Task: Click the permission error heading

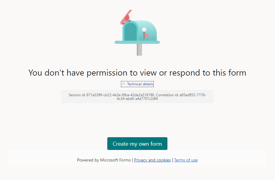Action: point(137,73)
